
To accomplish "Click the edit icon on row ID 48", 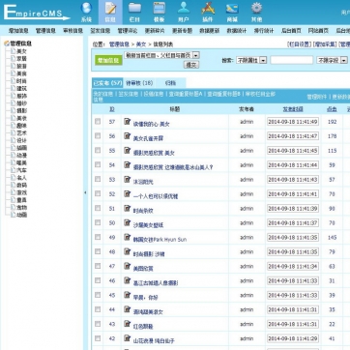I will (x=128, y=251).
